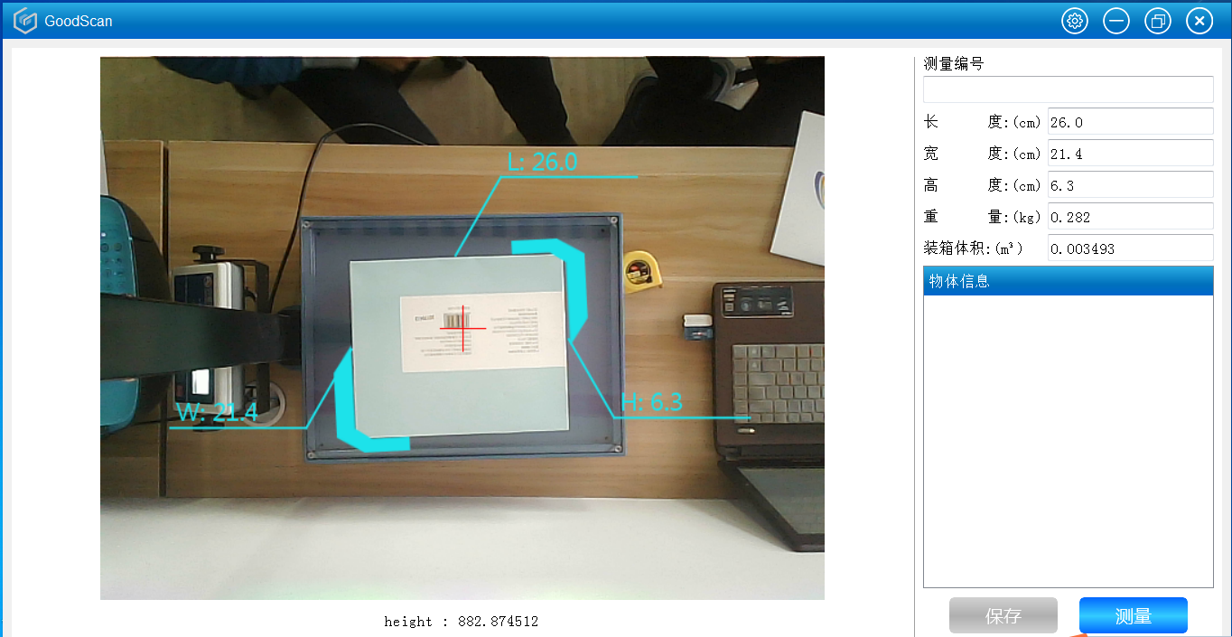Click the 测量编号 empty input field
Image resolution: width=1232 pixels, height=637 pixels.
pyautogui.click(x=1068, y=89)
